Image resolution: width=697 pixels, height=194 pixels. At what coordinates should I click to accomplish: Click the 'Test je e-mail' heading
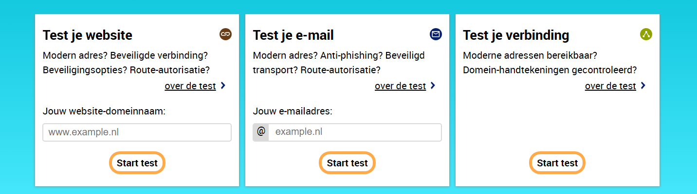(293, 35)
